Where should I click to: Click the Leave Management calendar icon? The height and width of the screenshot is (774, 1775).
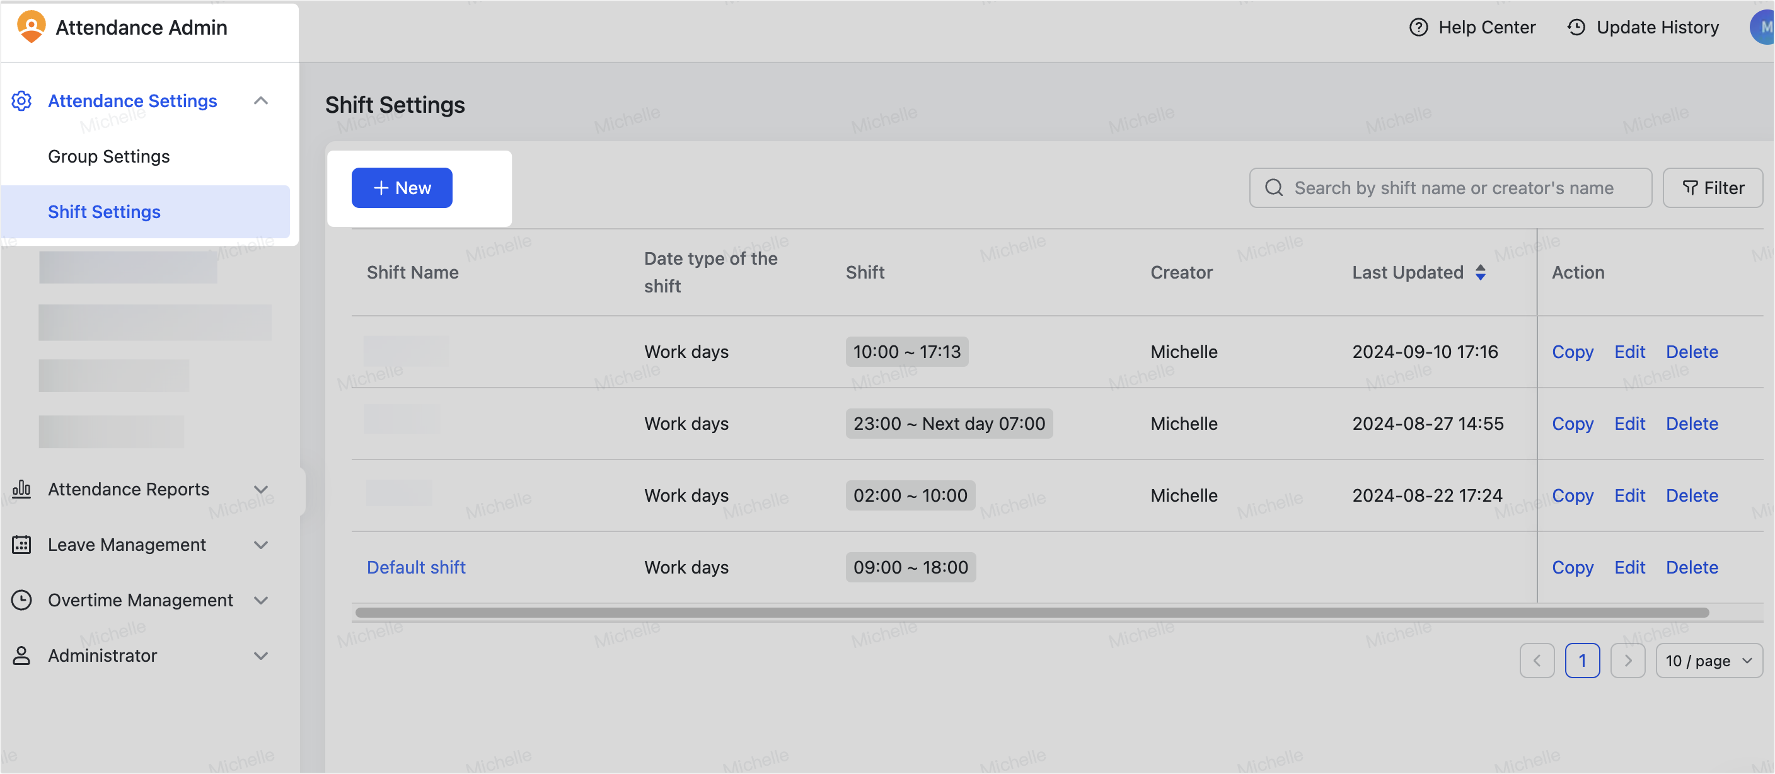(21, 545)
